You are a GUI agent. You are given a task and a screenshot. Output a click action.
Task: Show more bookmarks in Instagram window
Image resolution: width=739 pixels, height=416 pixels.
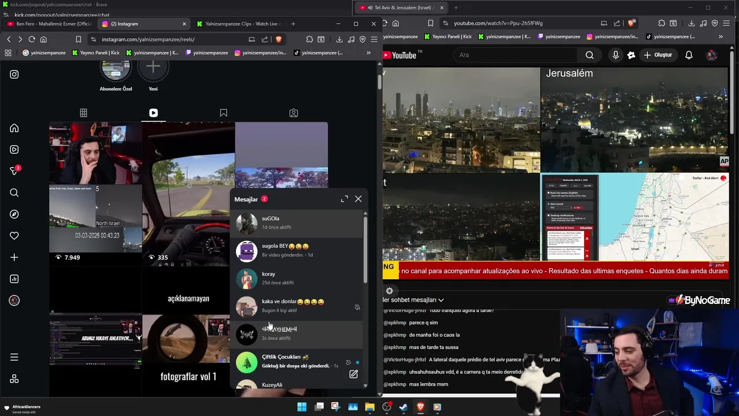tap(368, 53)
